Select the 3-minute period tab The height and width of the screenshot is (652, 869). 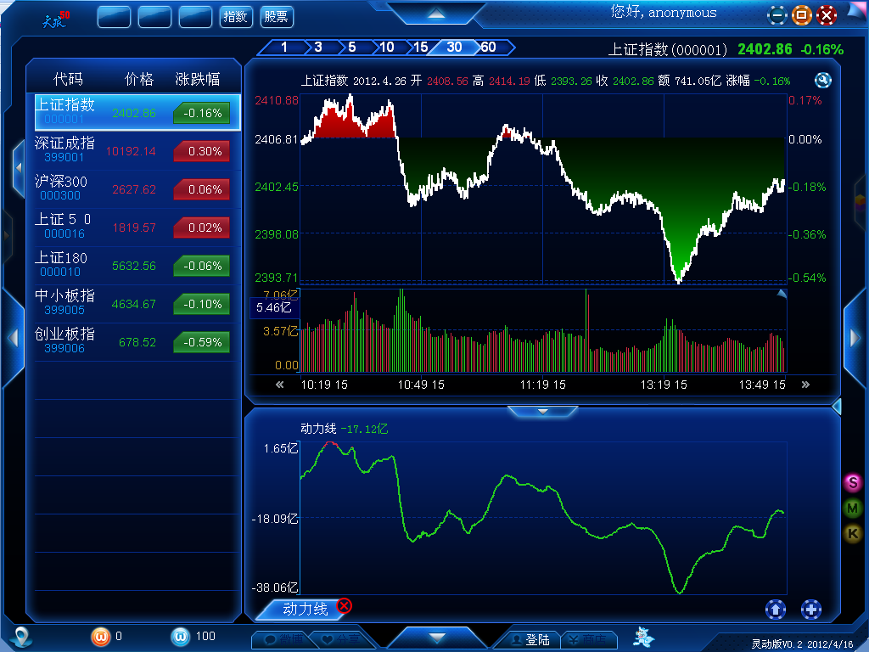click(x=318, y=48)
